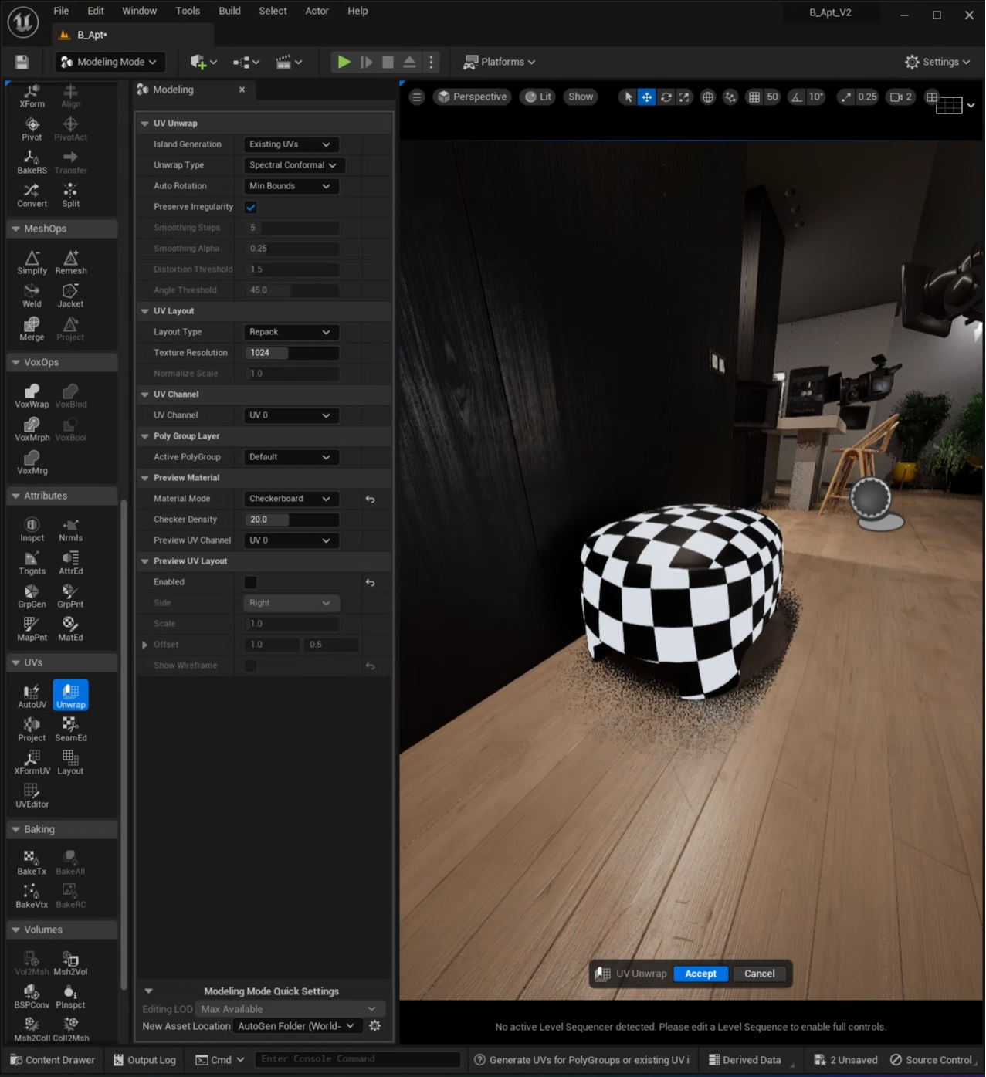Launch the UVEditor tool
This screenshot has width=986, height=1077.
(x=32, y=795)
